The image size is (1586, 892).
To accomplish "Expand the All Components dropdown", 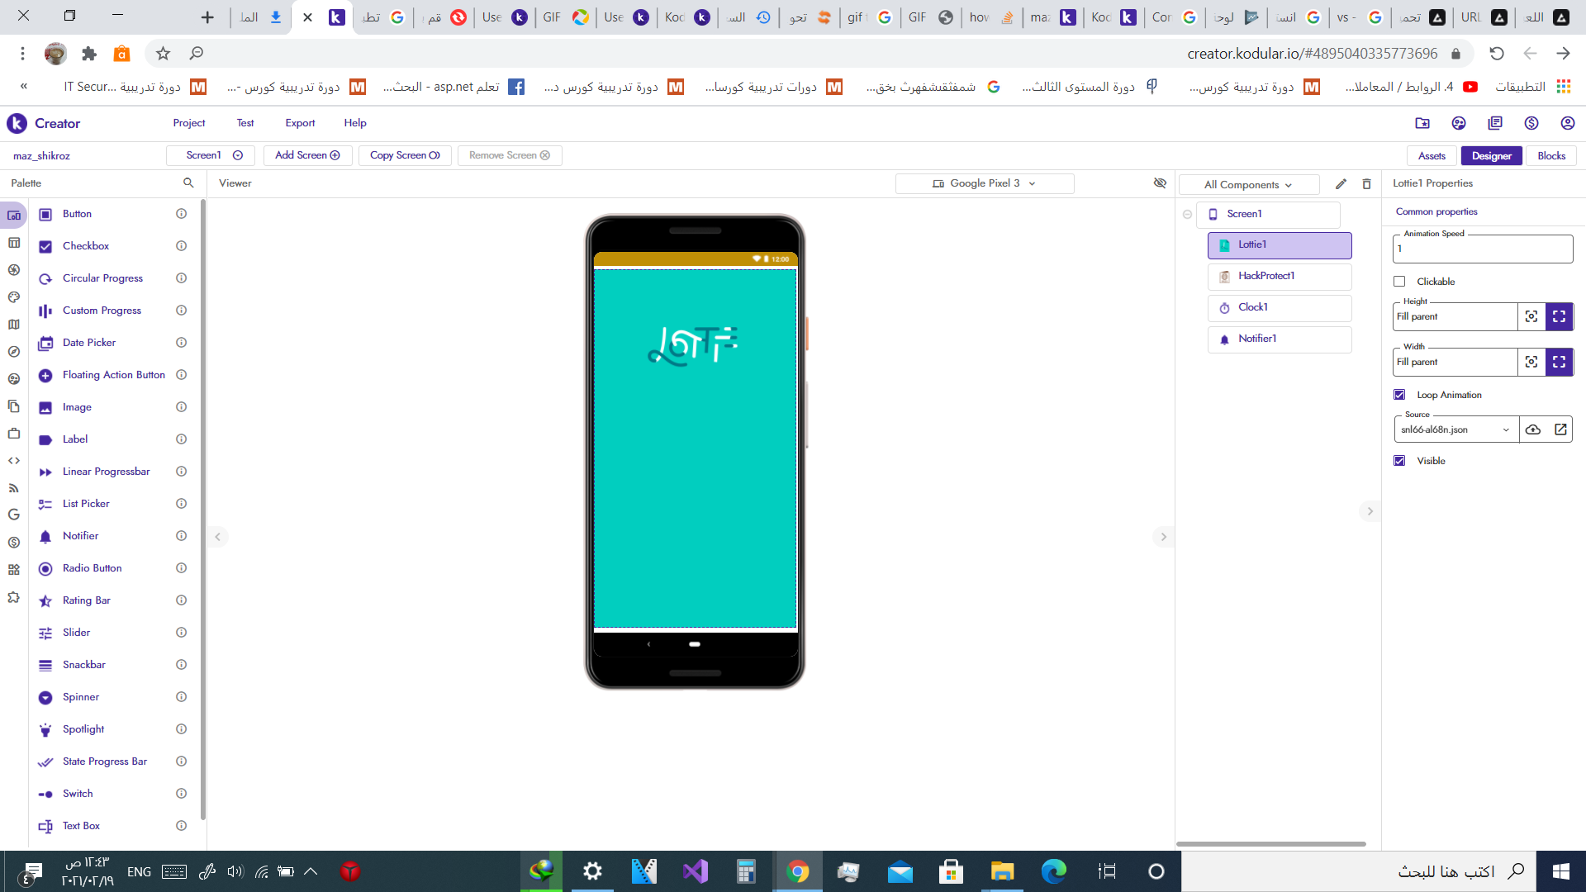I will [1247, 185].
